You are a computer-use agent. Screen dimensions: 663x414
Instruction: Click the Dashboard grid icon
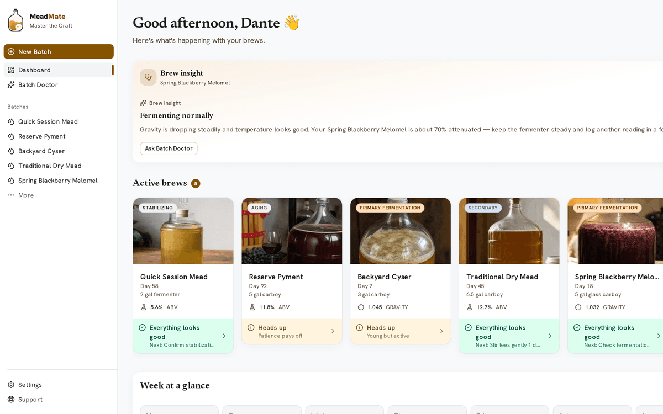point(11,70)
